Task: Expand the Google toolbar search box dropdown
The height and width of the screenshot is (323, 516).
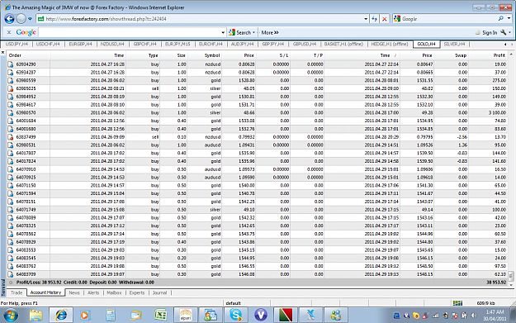Action: [223, 32]
